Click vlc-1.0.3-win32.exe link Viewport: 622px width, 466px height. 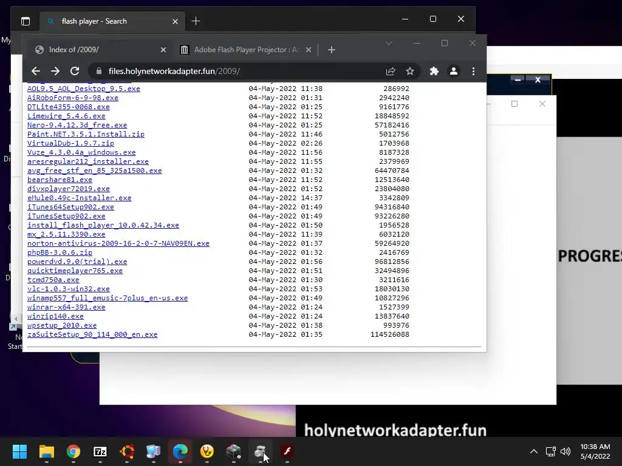click(68, 289)
